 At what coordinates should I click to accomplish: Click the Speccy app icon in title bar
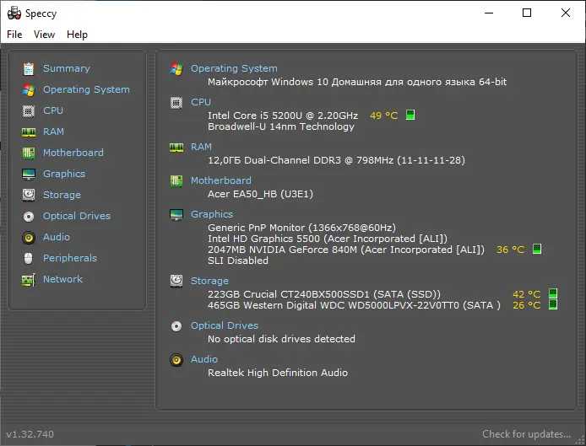pyautogui.click(x=14, y=13)
